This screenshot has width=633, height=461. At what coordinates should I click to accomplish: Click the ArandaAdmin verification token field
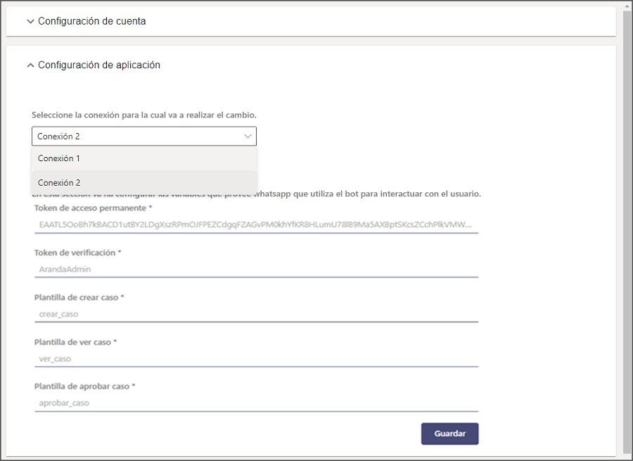coord(256,269)
